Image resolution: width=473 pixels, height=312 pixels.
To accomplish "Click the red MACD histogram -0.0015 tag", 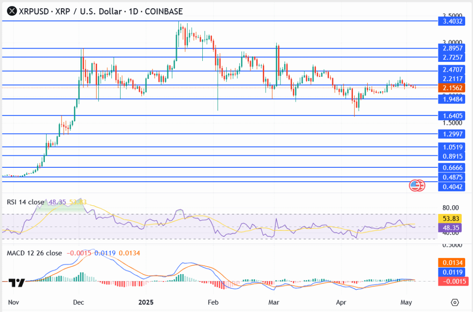I will tap(453, 281).
